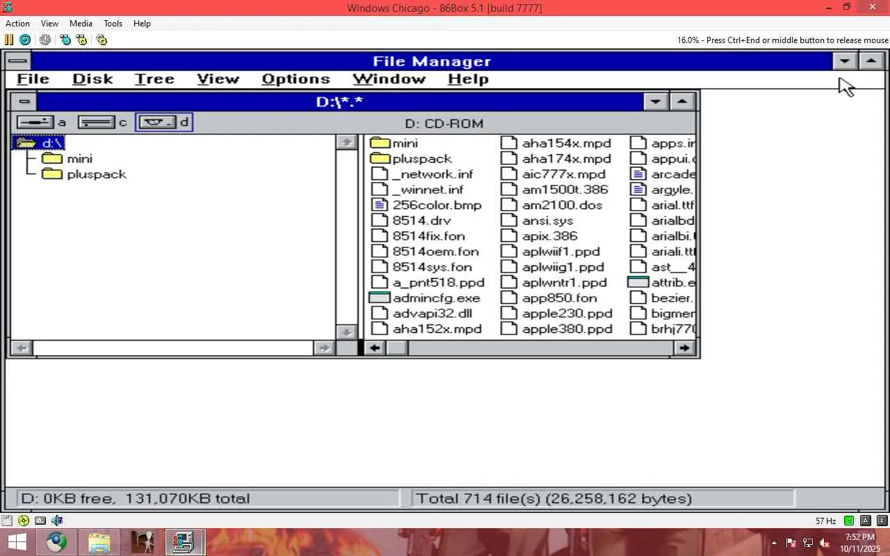
Task: Select the aha154x.mpd file
Action: click(x=556, y=143)
